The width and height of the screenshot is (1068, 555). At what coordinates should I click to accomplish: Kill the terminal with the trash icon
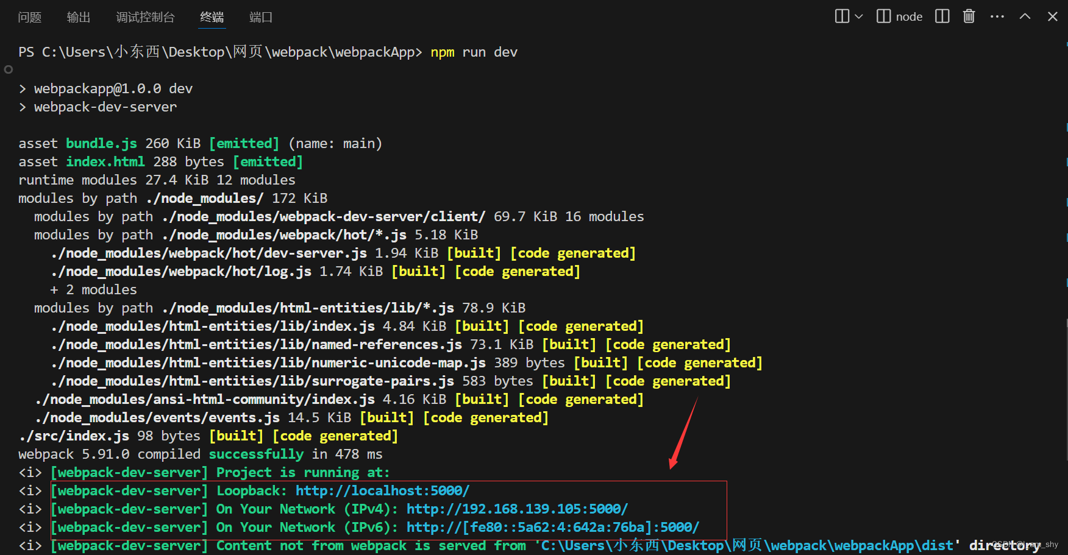coord(969,16)
